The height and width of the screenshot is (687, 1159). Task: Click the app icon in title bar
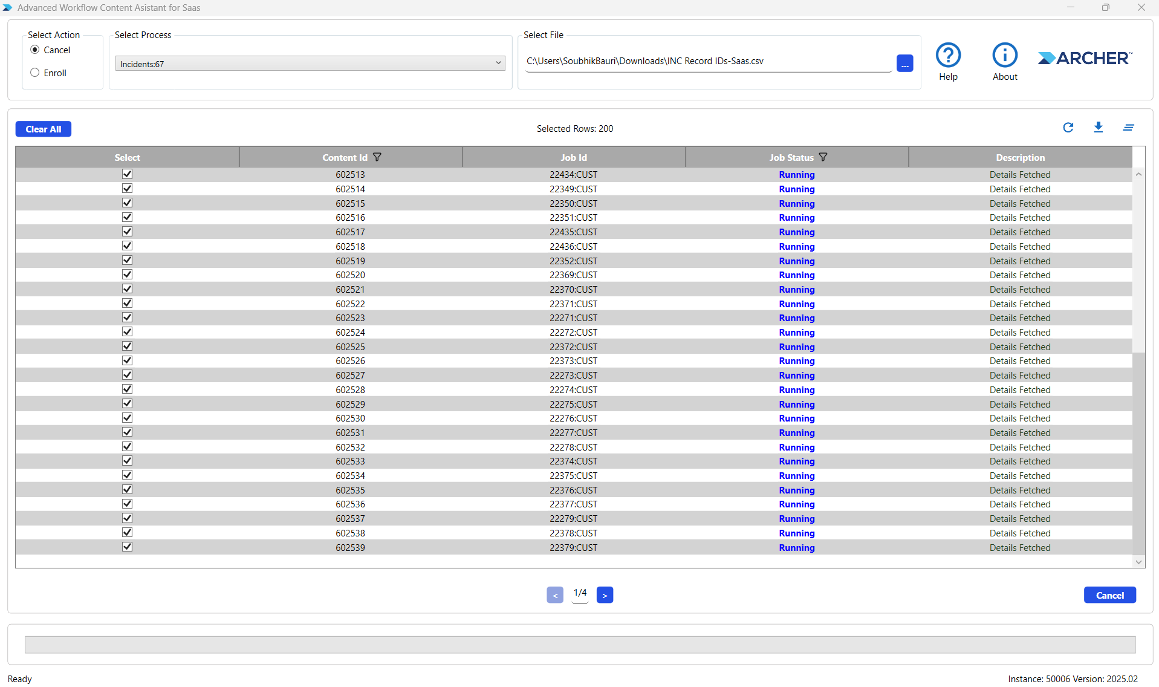point(7,8)
